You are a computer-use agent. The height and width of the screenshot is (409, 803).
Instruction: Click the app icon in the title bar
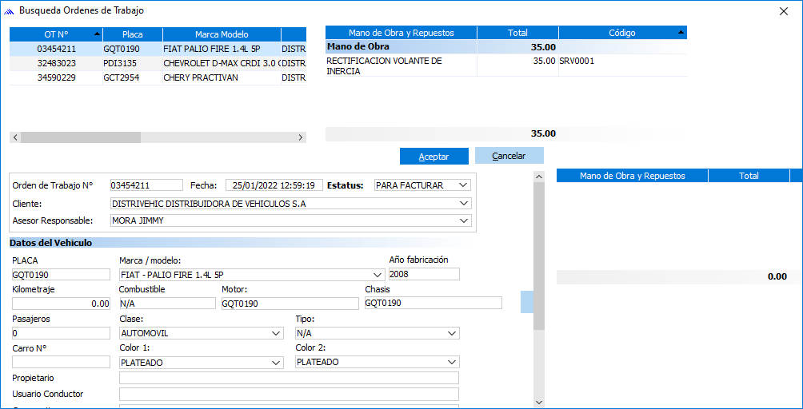click(x=10, y=11)
